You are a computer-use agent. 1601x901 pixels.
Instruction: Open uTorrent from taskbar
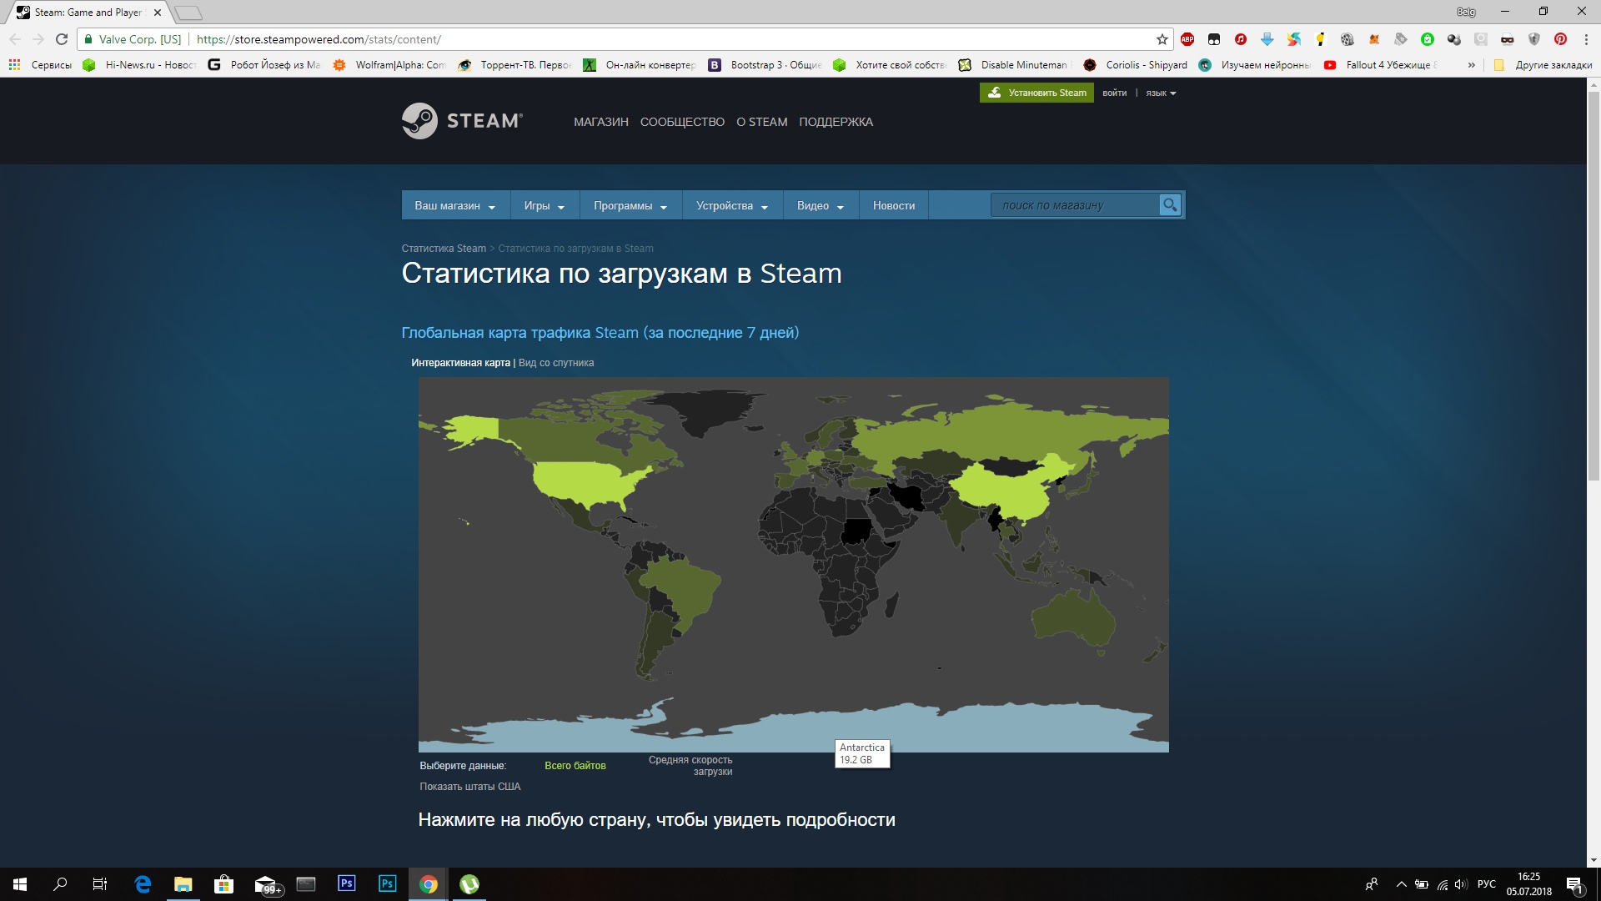[469, 884]
